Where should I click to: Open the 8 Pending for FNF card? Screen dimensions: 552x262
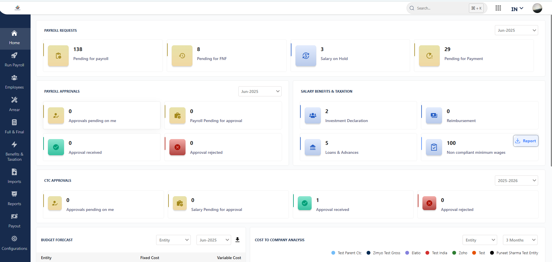pos(227,56)
